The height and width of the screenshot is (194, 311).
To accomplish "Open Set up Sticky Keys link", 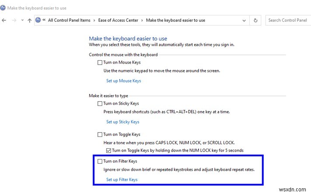I will pyautogui.click(x=123, y=122).
